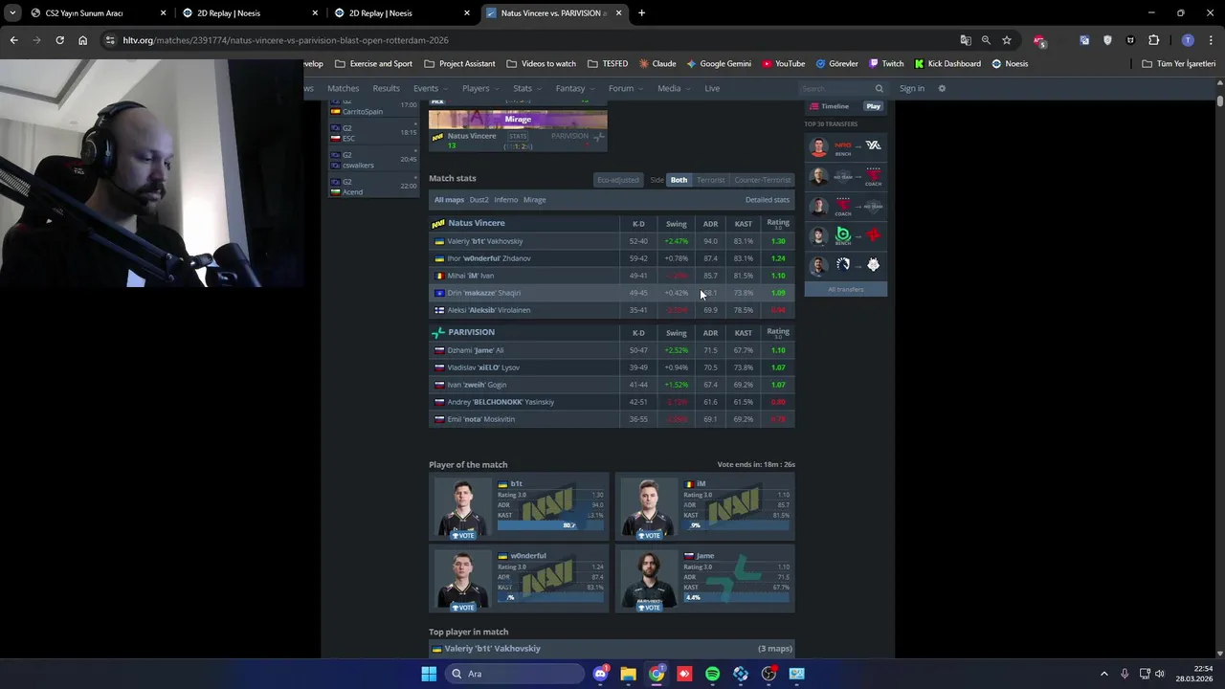Select Counter-Terrorist side filter
This screenshot has height=689, width=1225.
point(762,180)
